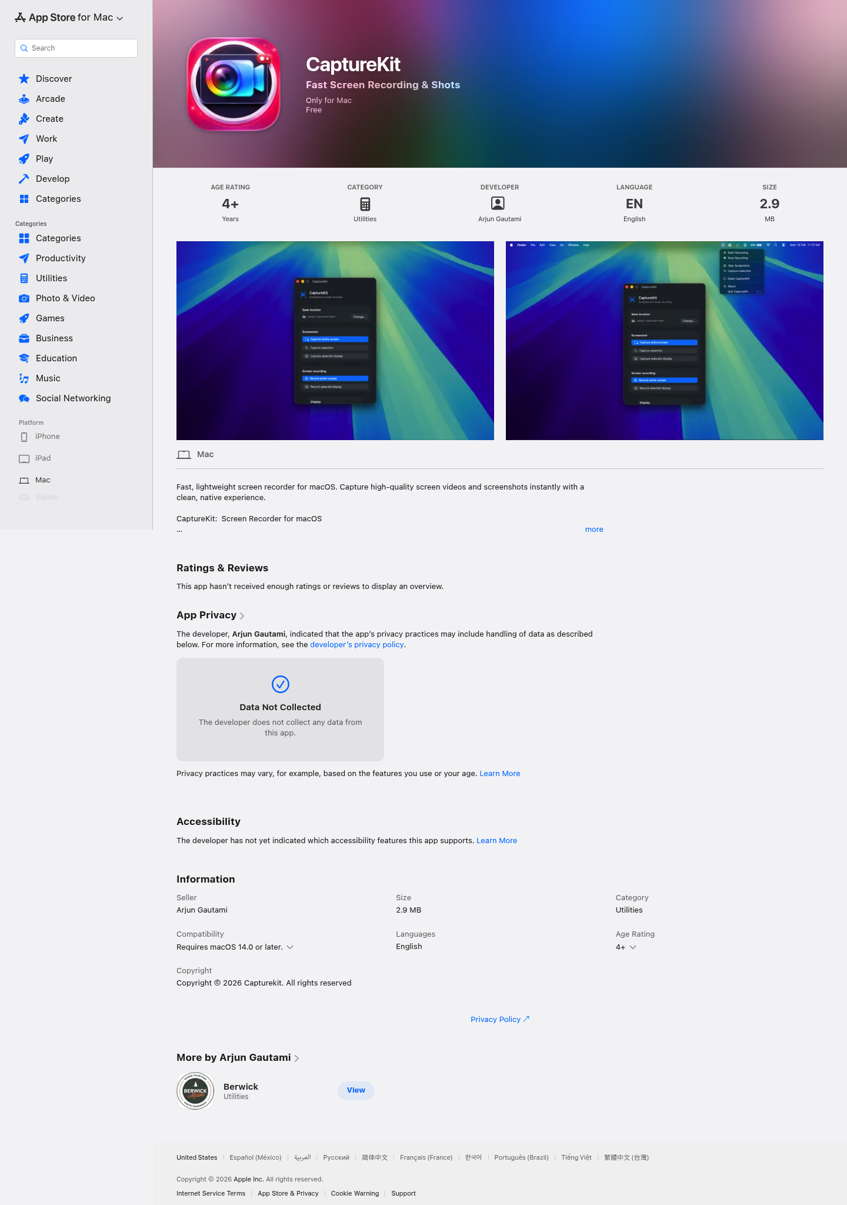The height and width of the screenshot is (1205, 847).
Task: Click the developer person badge icon
Action: tap(498, 204)
